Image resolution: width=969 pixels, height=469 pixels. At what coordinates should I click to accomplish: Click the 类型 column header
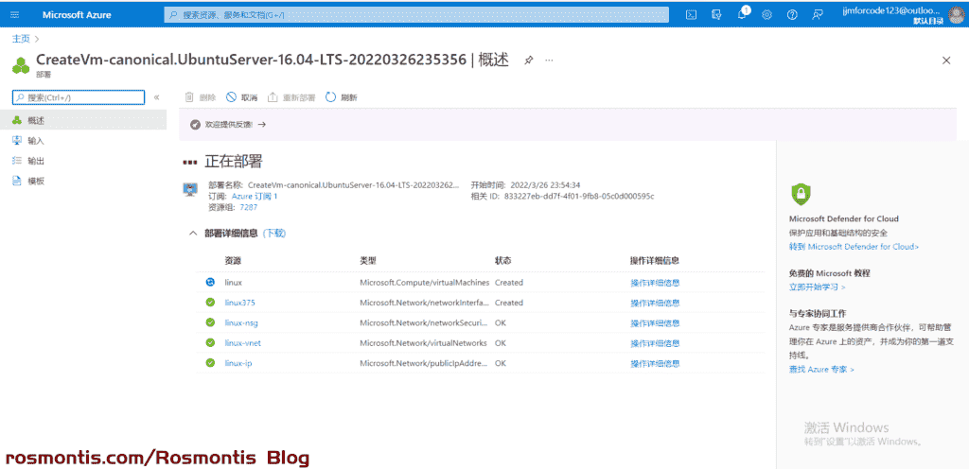pyautogui.click(x=368, y=261)
